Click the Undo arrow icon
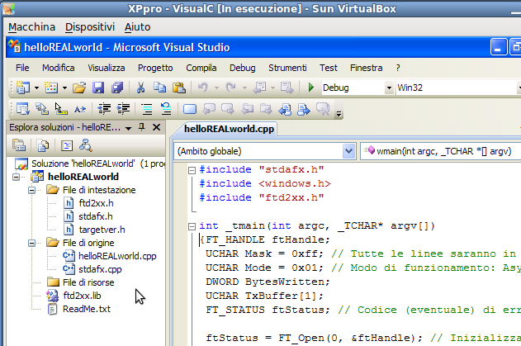Viewport: 521px width, 346px height. (x=202, y=88)
